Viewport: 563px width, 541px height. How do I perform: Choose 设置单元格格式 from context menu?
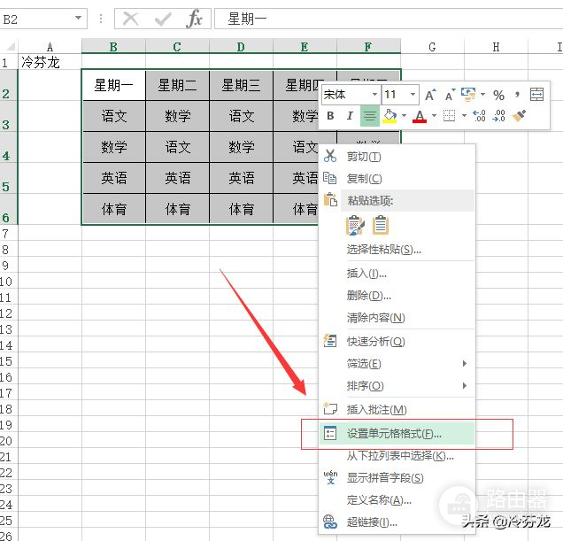point(394,434)
